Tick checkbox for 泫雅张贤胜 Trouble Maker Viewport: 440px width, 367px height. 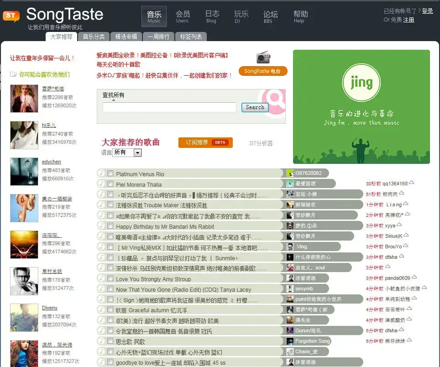(x=110, y=205)
